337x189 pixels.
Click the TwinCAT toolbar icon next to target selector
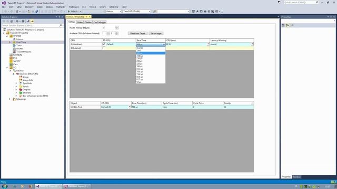pyautogui.click(x=154, y=12)
